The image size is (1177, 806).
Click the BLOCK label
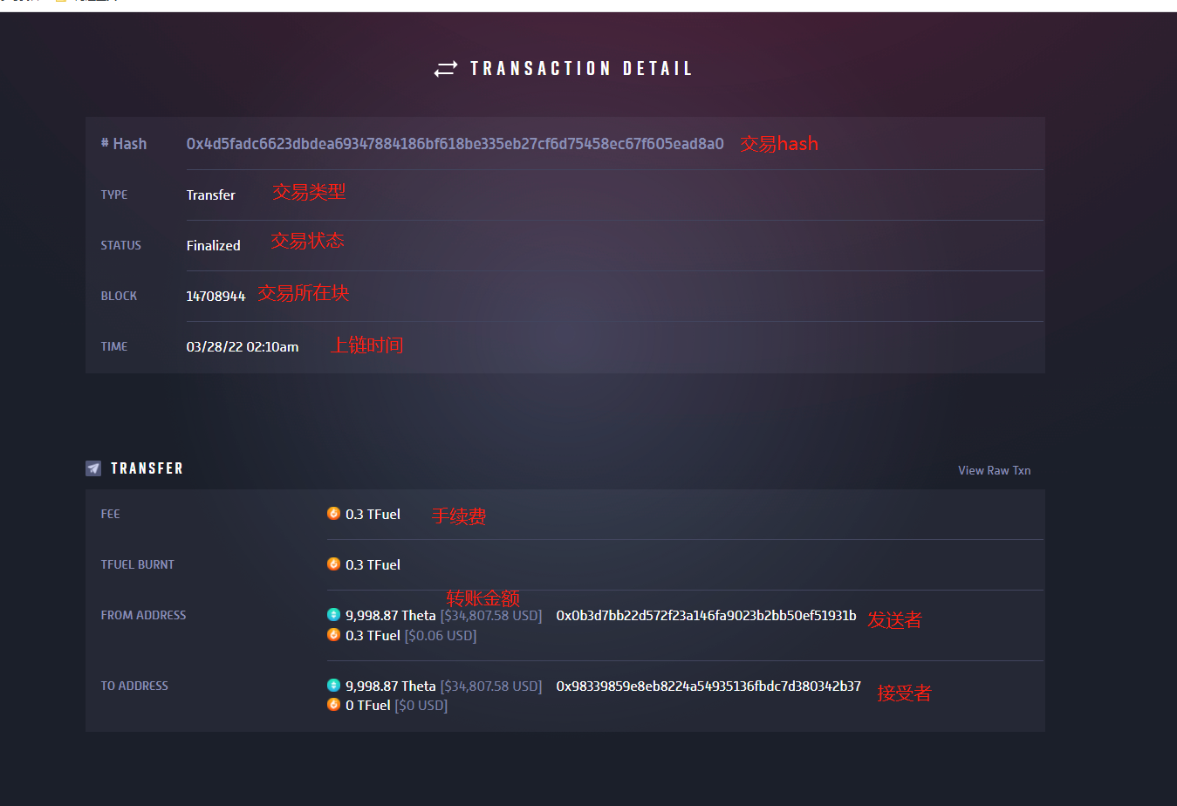(119, 297)
